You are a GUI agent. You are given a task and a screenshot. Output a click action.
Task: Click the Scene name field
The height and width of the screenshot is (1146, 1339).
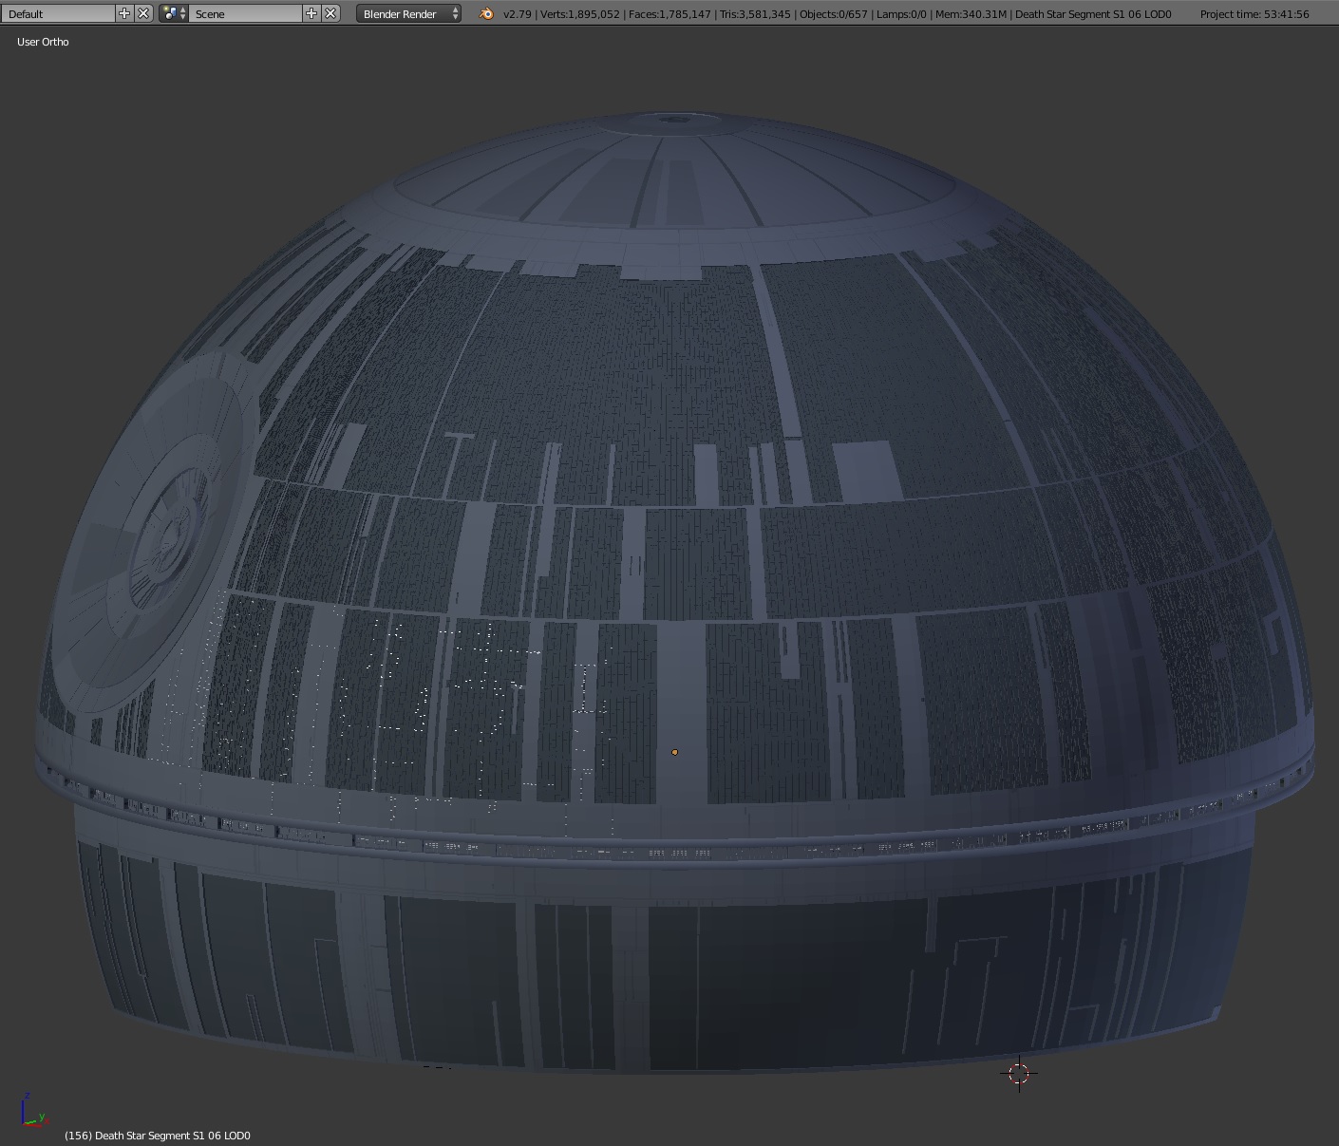click(245, 13)
